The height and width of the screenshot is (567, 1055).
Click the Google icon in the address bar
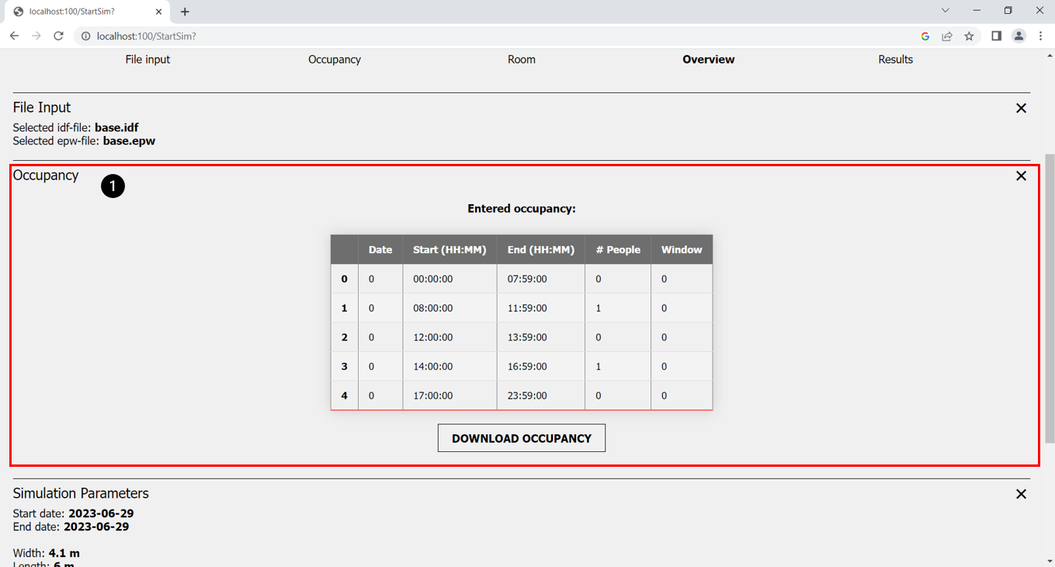pyautogui.click(x=925, y=36)
